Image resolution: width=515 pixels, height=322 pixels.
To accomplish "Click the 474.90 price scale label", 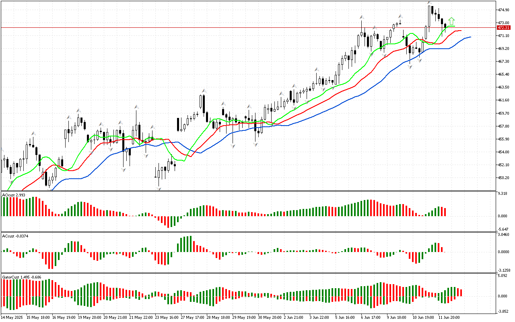I will coord(503,10).
